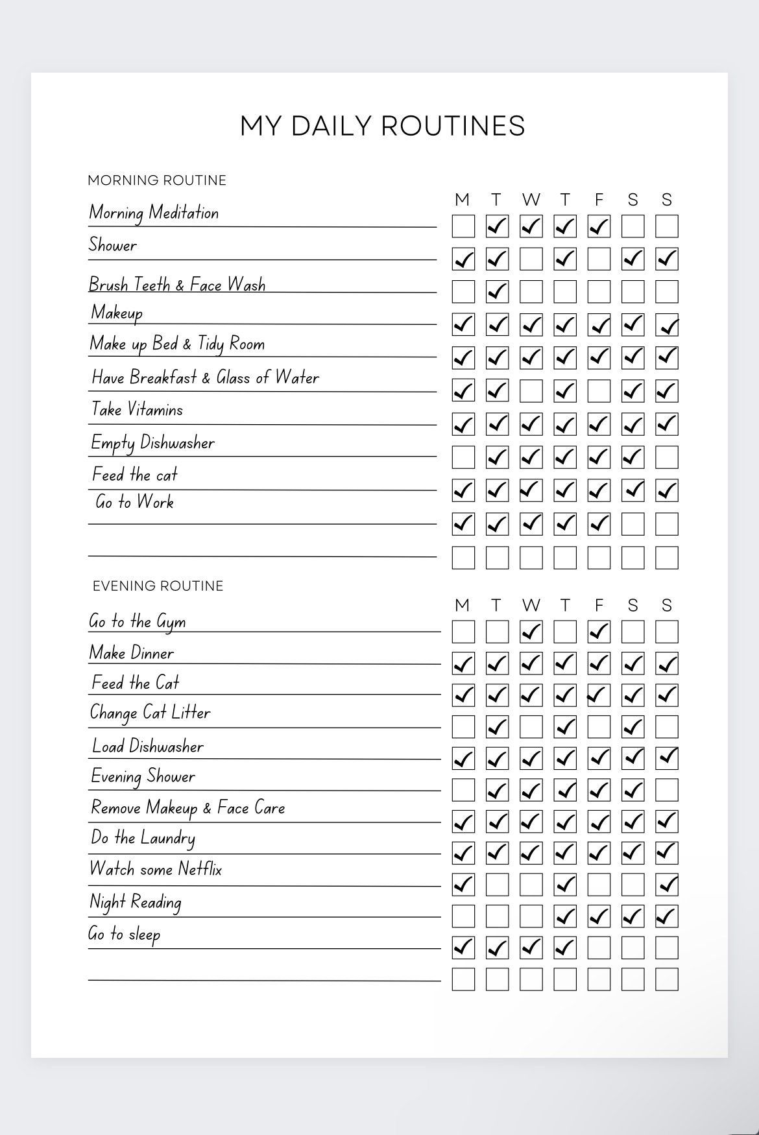Screen dimensions: 759x1135
Task: Check Monday box for Go to the Gym
Action: click(x=463, y=632)
